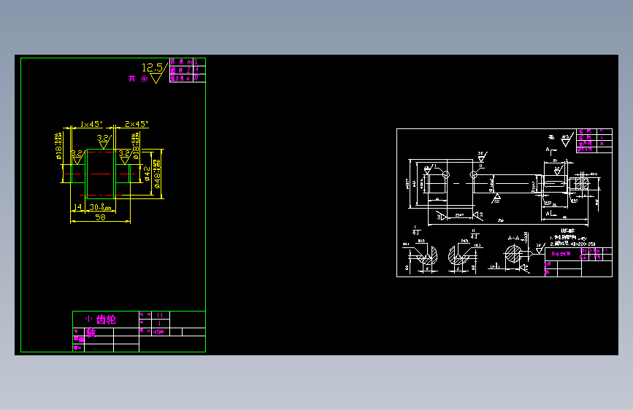Select the tooth count Z row in gear table
The height and width of the screenshot is (410, 633).
(188, 70)
